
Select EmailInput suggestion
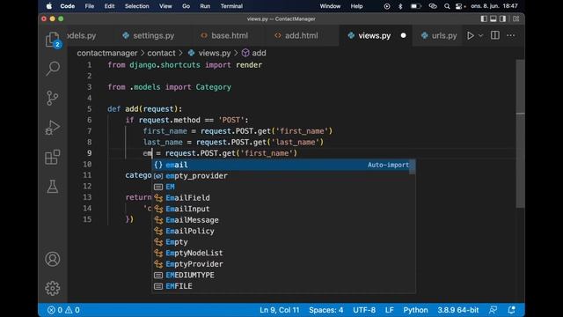283,209
